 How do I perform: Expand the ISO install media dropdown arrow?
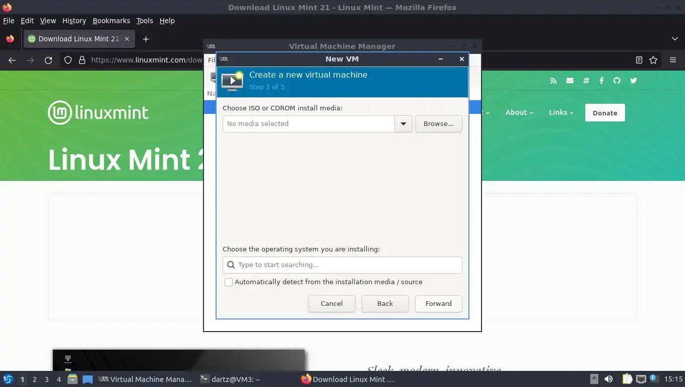click(x=403, y=124)
